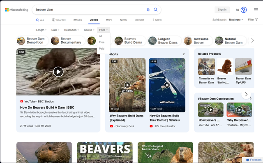The height and width of the screenshot is (163, 263).
Task: Expand the Source filter dropdown
Action: pyautogui.click(x=89, y=30)
